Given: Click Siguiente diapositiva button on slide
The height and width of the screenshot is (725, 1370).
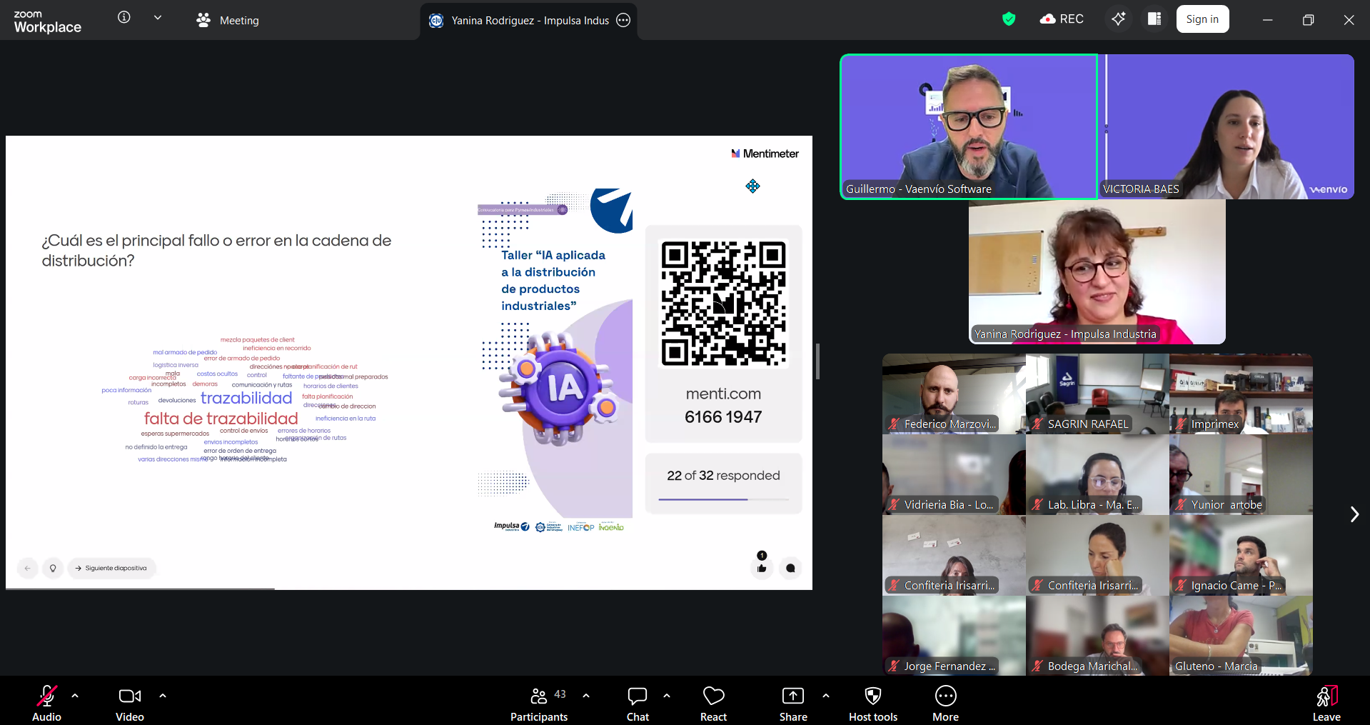Looking at the screenshot, I should pos(111,569).
